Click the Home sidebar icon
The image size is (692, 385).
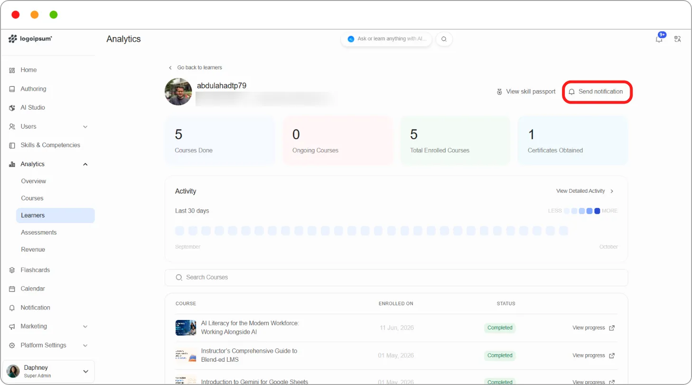coord(12,70)
